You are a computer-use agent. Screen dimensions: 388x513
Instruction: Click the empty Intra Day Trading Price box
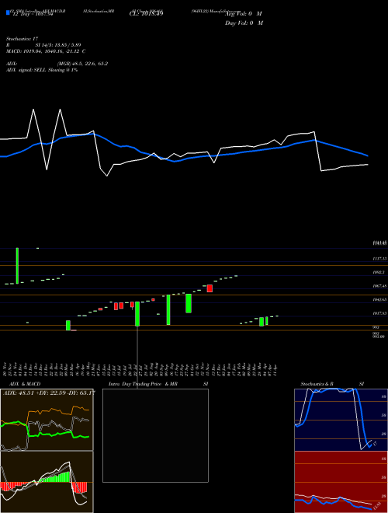(155, 435)
